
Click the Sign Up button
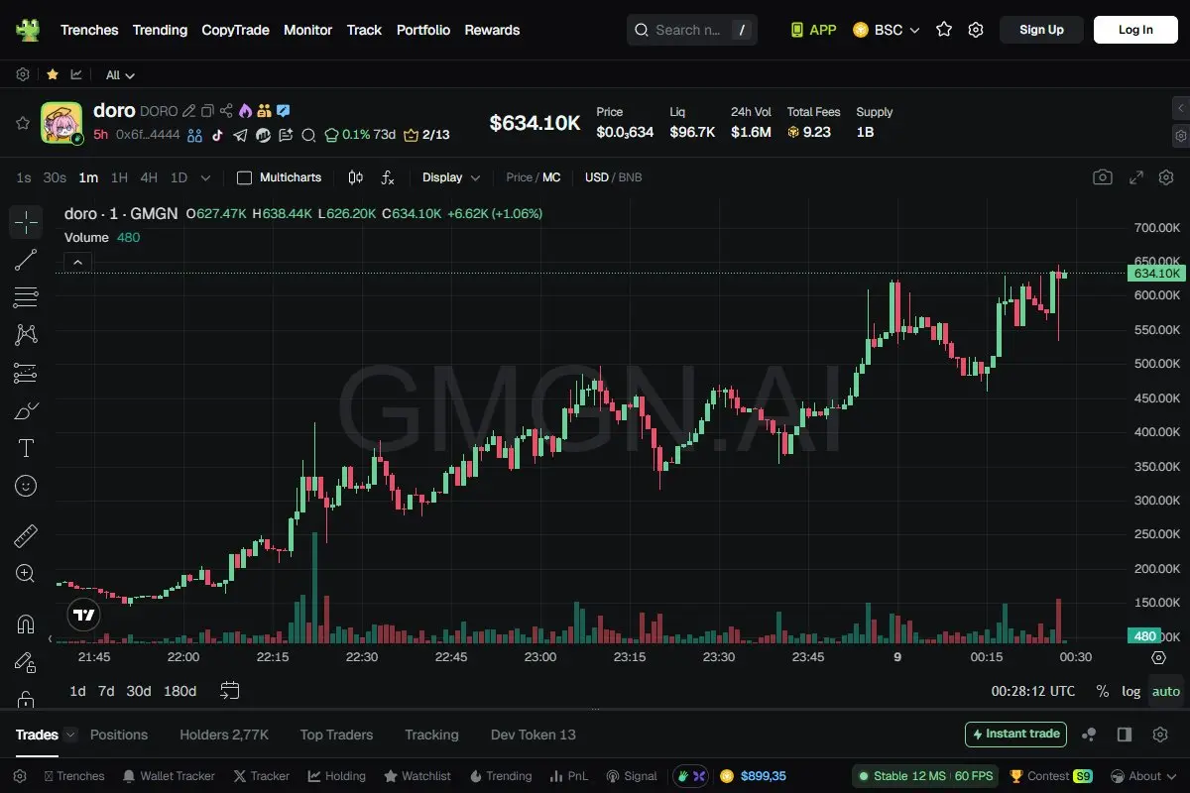click(x=1041, y=30)
